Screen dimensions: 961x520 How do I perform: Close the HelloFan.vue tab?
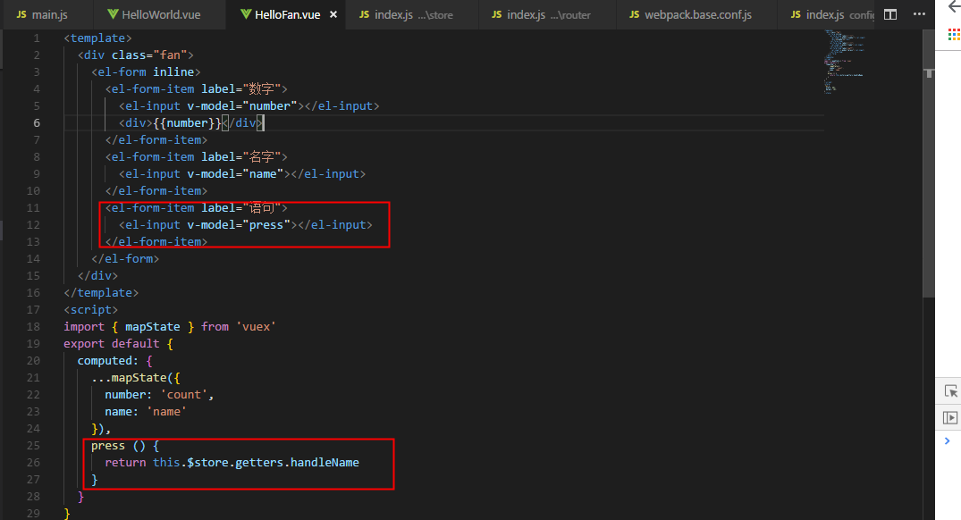333,14
